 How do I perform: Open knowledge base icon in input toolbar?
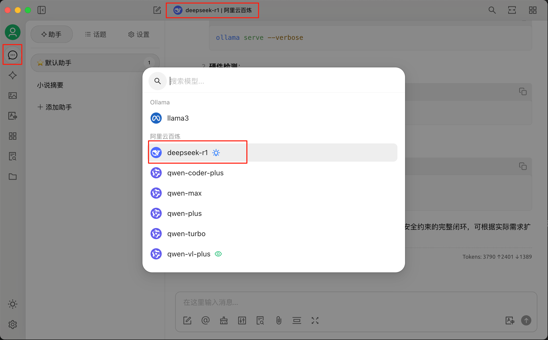(260, 320)
